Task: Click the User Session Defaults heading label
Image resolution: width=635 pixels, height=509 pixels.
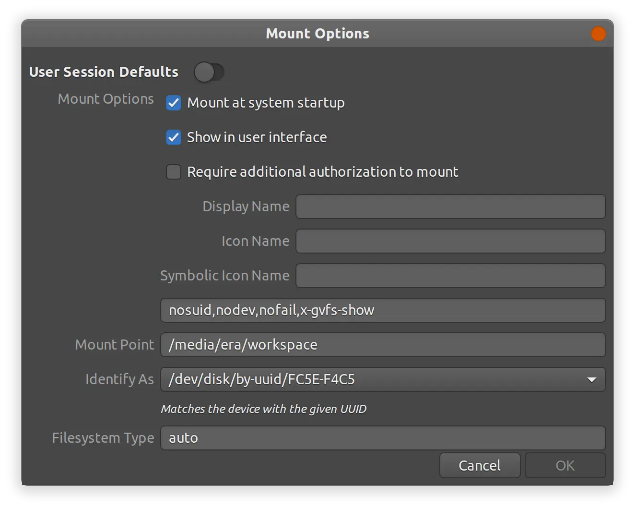Action: [104, 72]
